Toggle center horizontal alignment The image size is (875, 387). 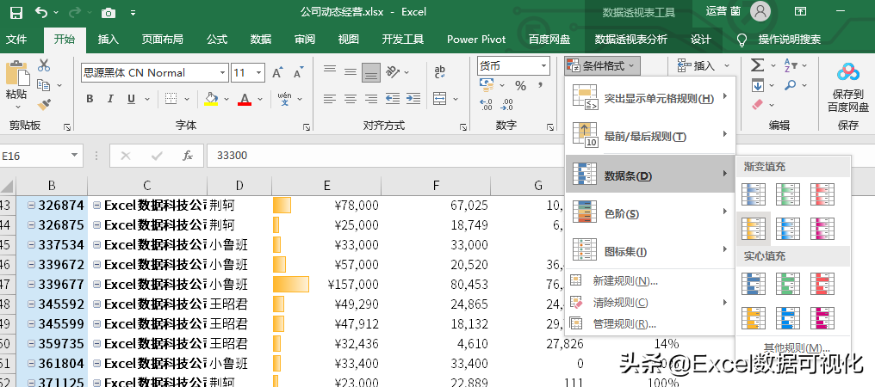pyautogui.click(x=351, y=99)
